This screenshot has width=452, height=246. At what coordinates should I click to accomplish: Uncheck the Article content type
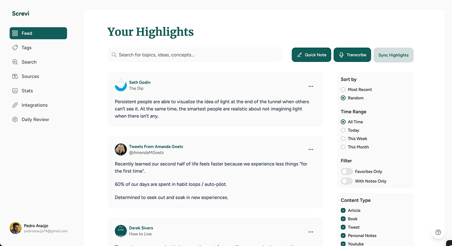pos(343,210)
